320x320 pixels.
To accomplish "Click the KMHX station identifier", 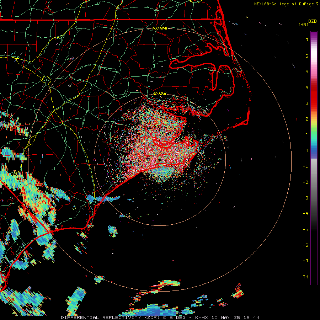I will pos(202,318).
